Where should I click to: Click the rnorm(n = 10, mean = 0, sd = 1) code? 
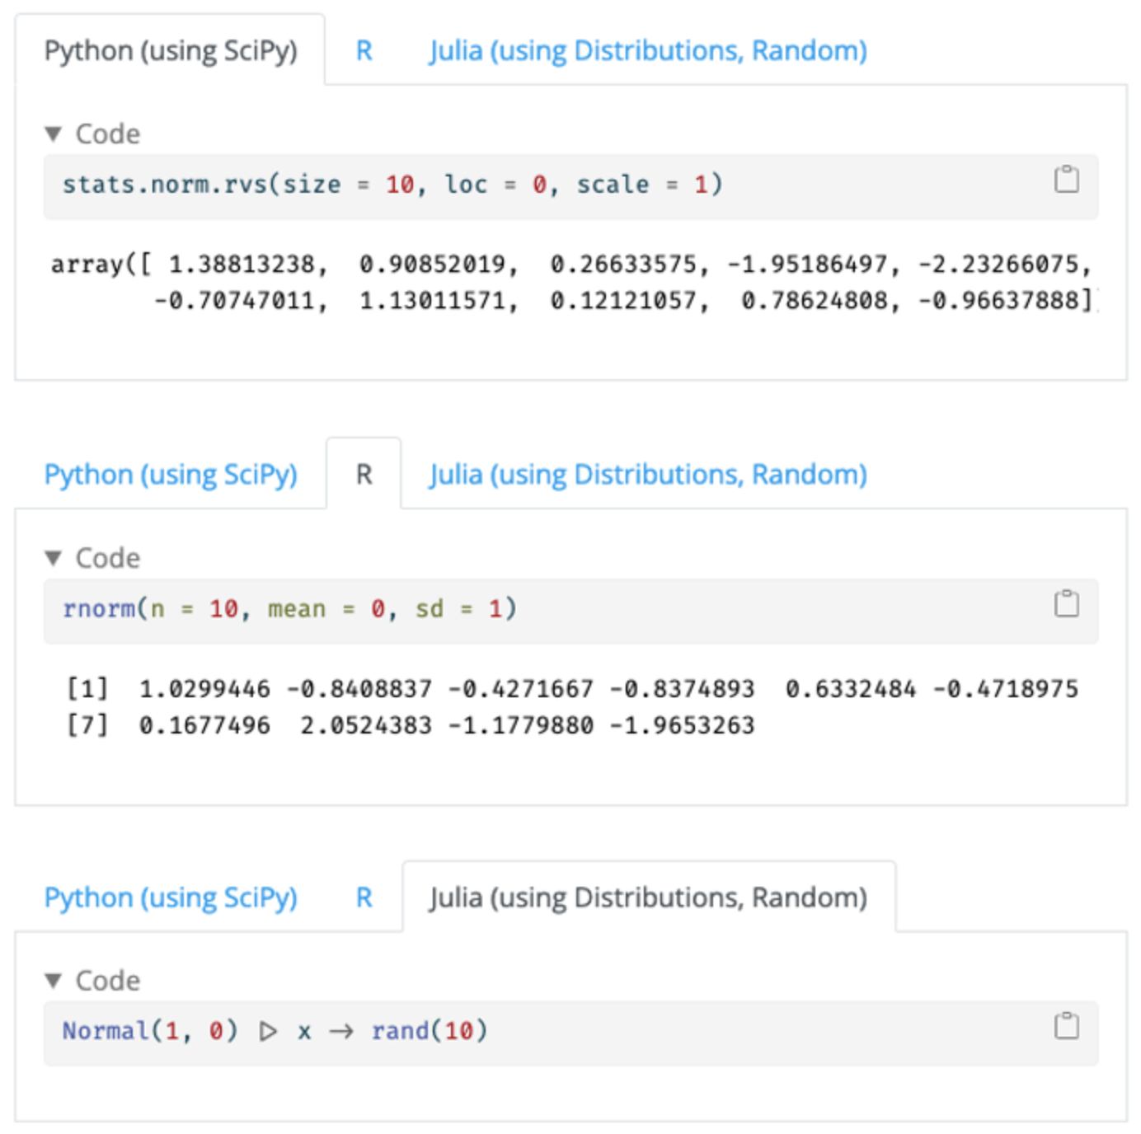(289, 608)
